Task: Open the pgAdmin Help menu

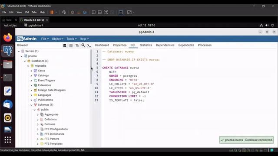Action: (x=84, y=39)
